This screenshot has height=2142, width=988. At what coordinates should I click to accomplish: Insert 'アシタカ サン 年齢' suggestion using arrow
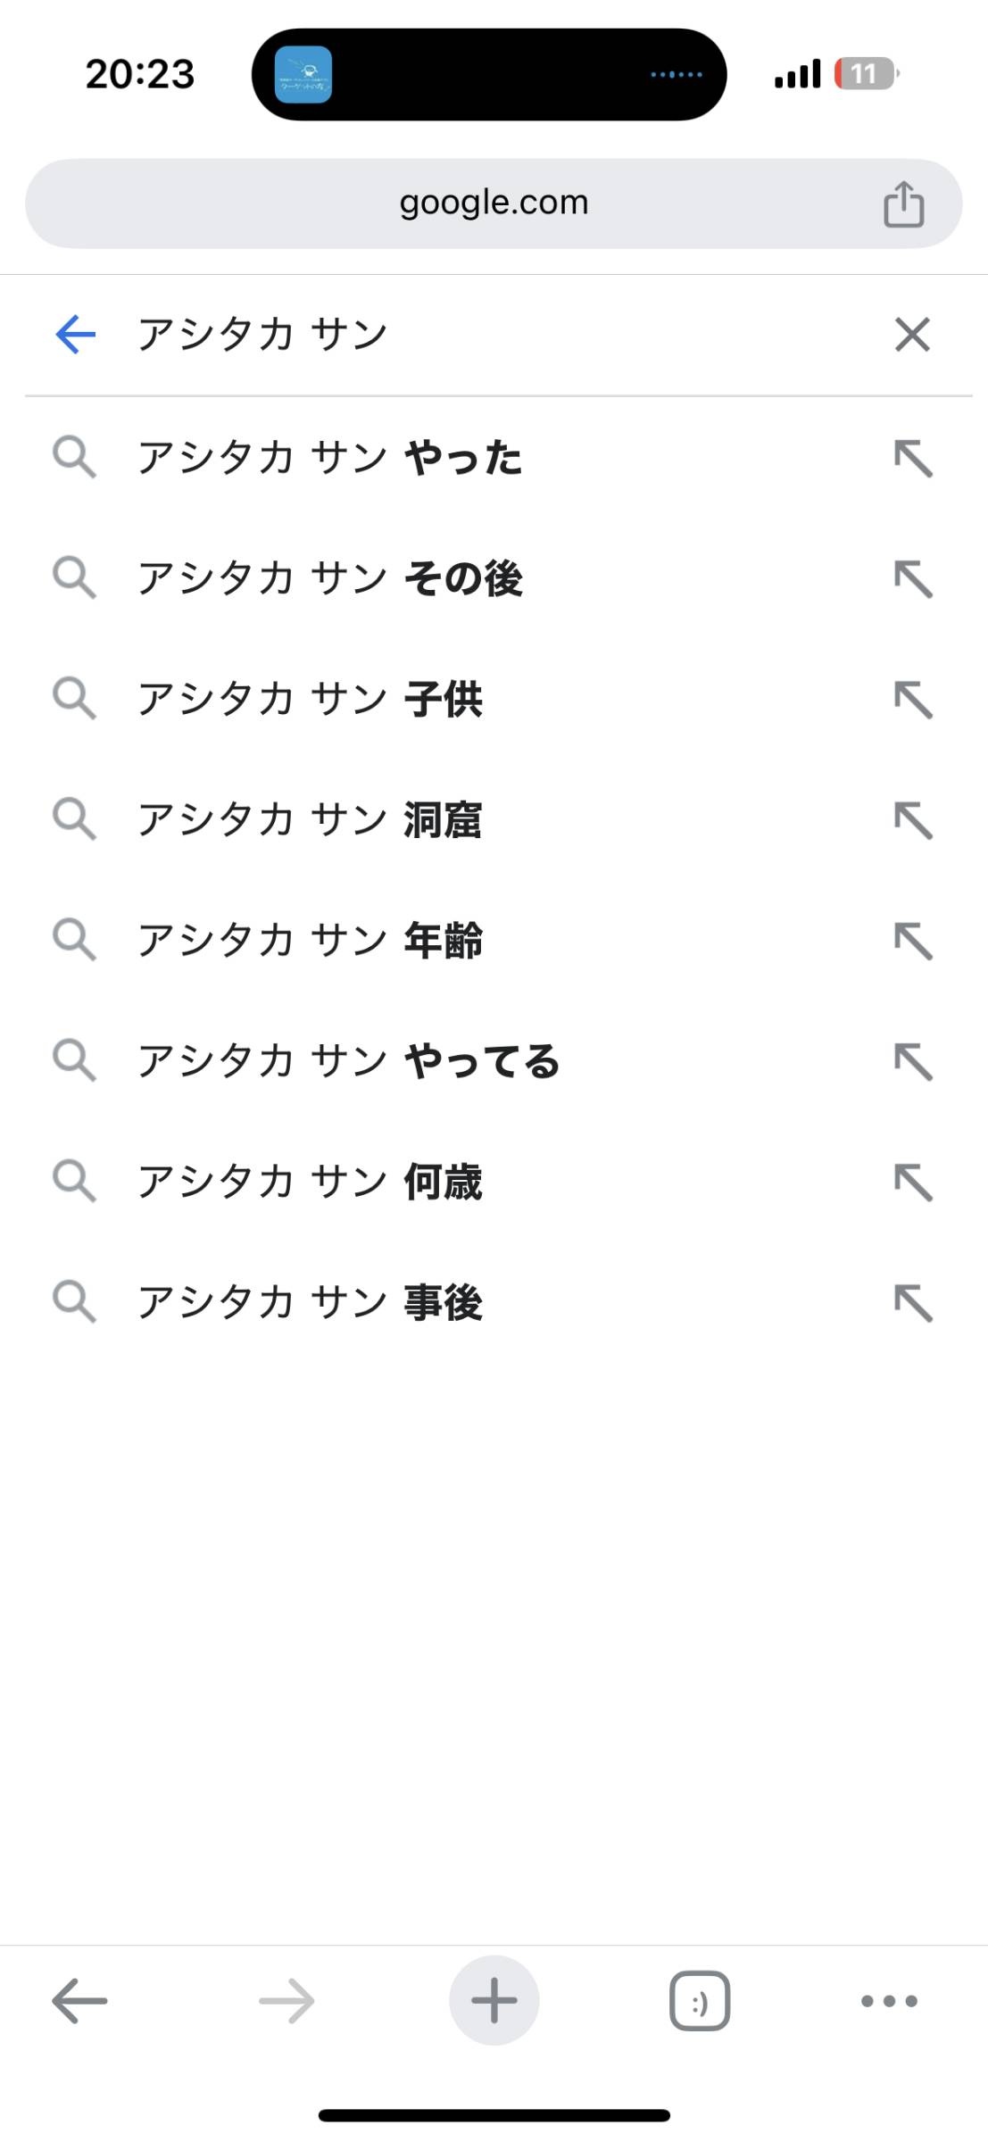[913, 941]
